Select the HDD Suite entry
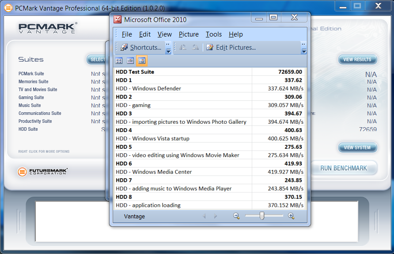This screenshot has height=254, width=394. tap(28, 129)
